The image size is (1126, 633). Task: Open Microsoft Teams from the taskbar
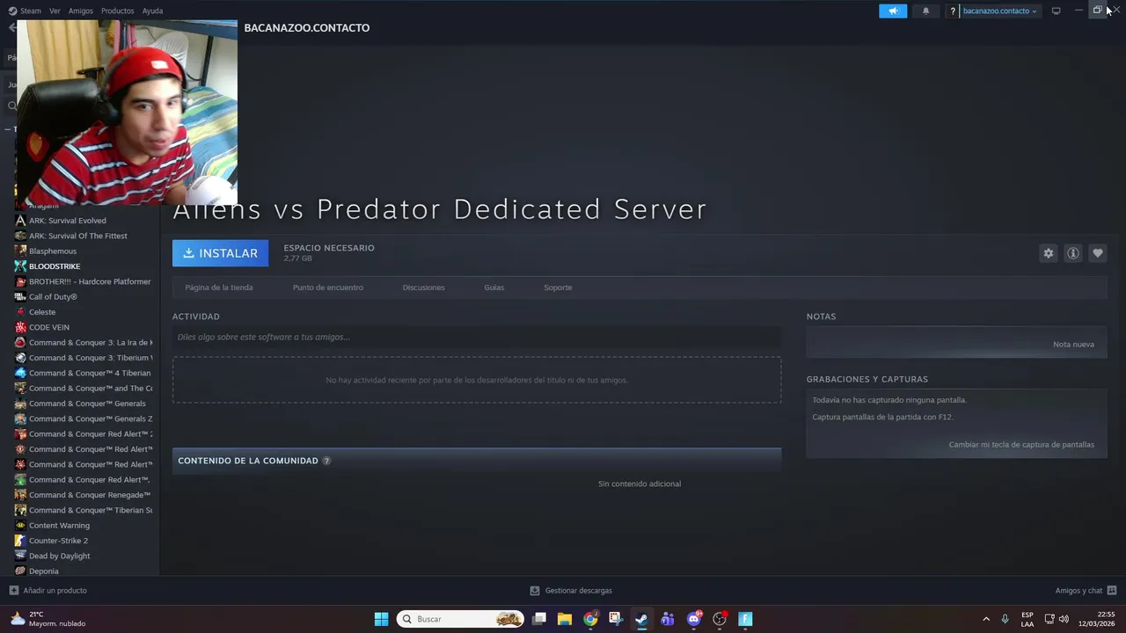coord(668,619)
